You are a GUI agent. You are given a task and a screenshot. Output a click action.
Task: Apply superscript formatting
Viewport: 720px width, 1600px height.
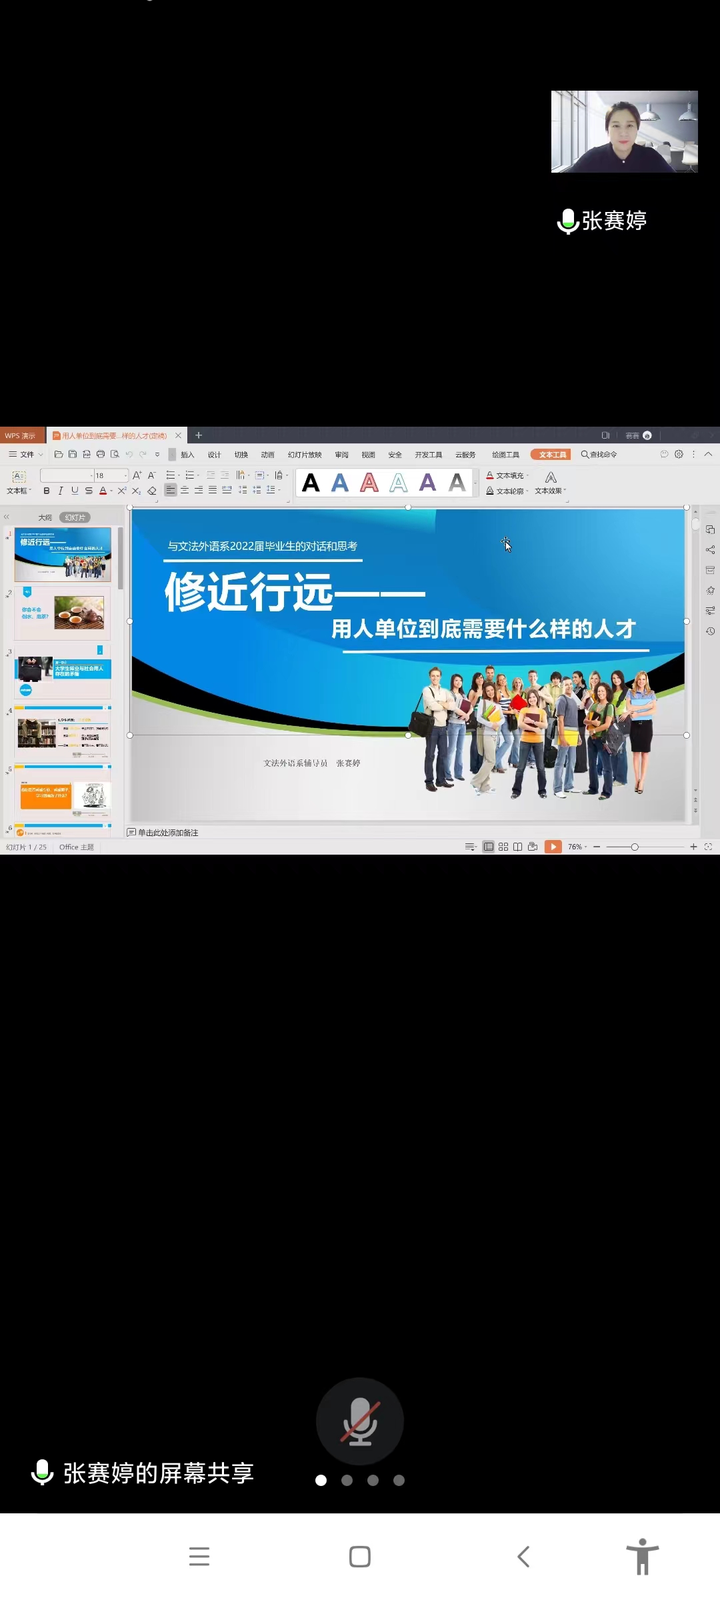122,491
